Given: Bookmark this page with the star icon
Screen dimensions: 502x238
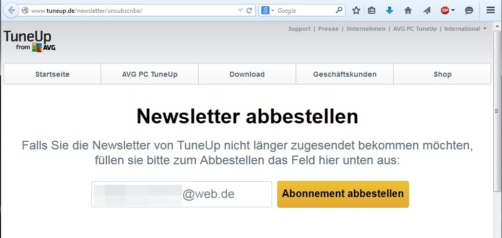Looking at the screenshot, I should coord(356,11).
